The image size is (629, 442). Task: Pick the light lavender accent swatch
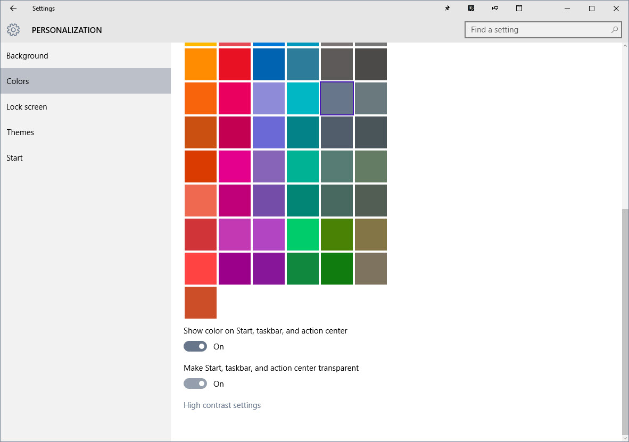pyautogui.click(x=269, y=98)
